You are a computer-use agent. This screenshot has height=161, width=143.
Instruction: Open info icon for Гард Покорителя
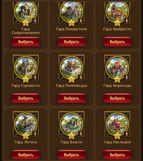coord(81,21)
